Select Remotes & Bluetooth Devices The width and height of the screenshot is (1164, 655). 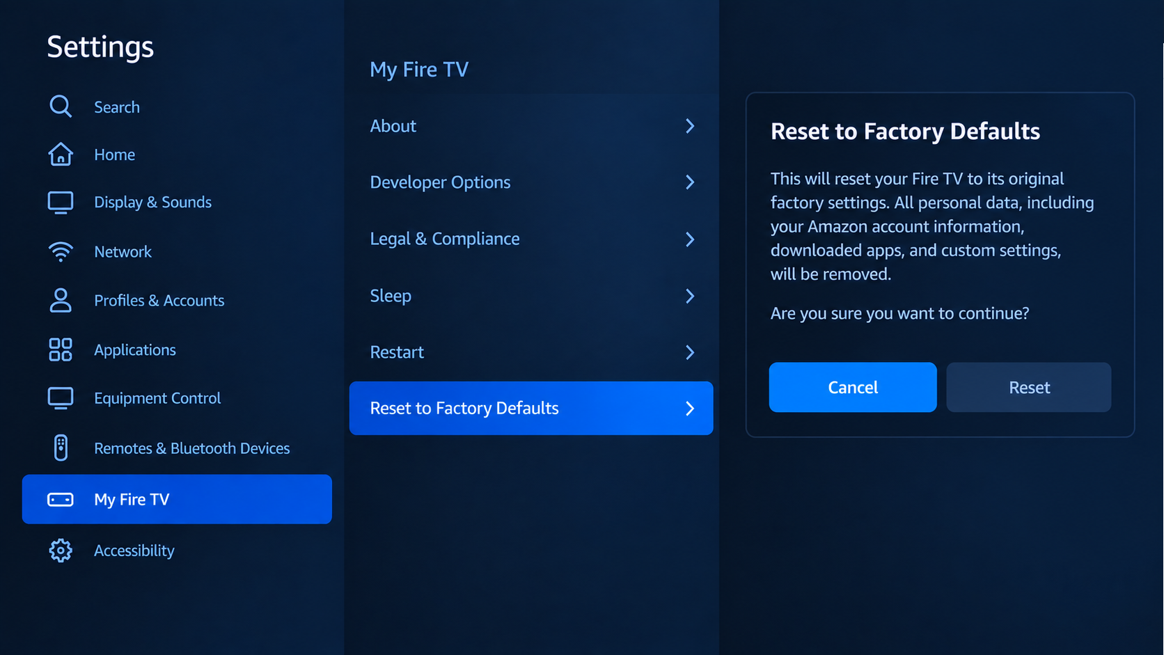tap(192, 448)
